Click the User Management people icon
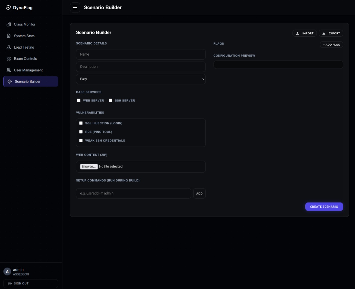The height and width of the screenshot is (289, 355). coord(9,70)
